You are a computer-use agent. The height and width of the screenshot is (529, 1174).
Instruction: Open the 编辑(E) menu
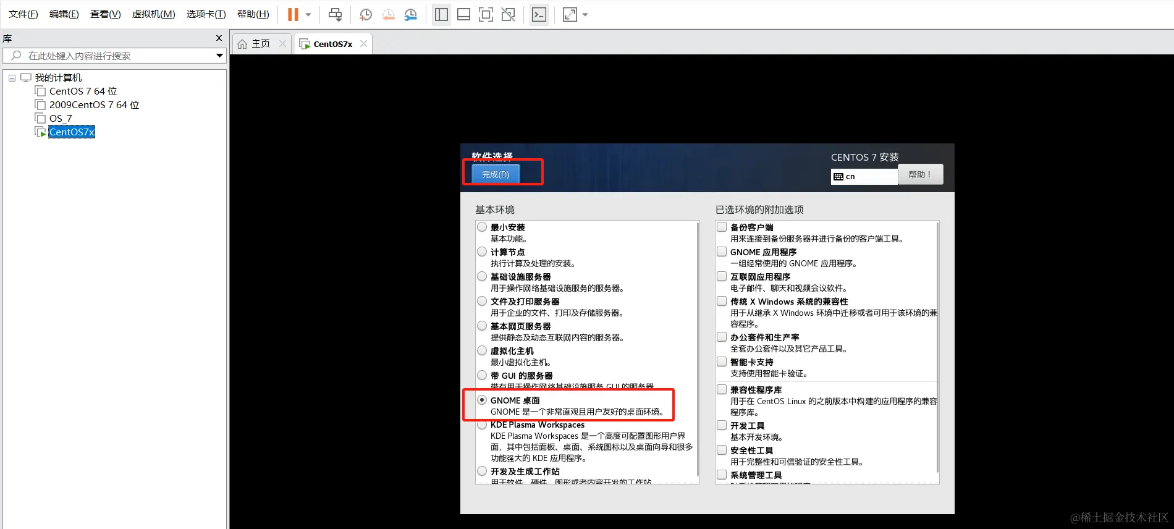pos(64,14)
